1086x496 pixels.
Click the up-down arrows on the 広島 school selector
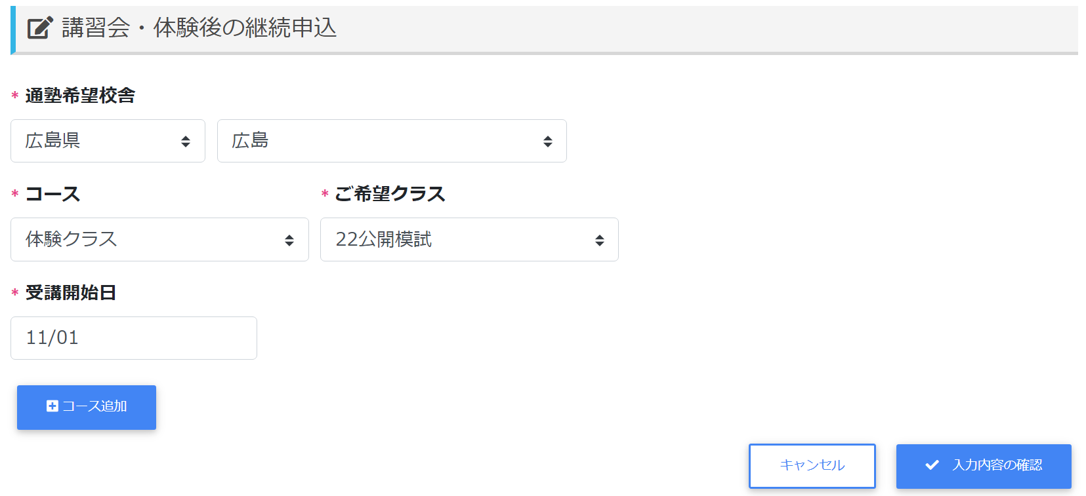tap(547, 142)
